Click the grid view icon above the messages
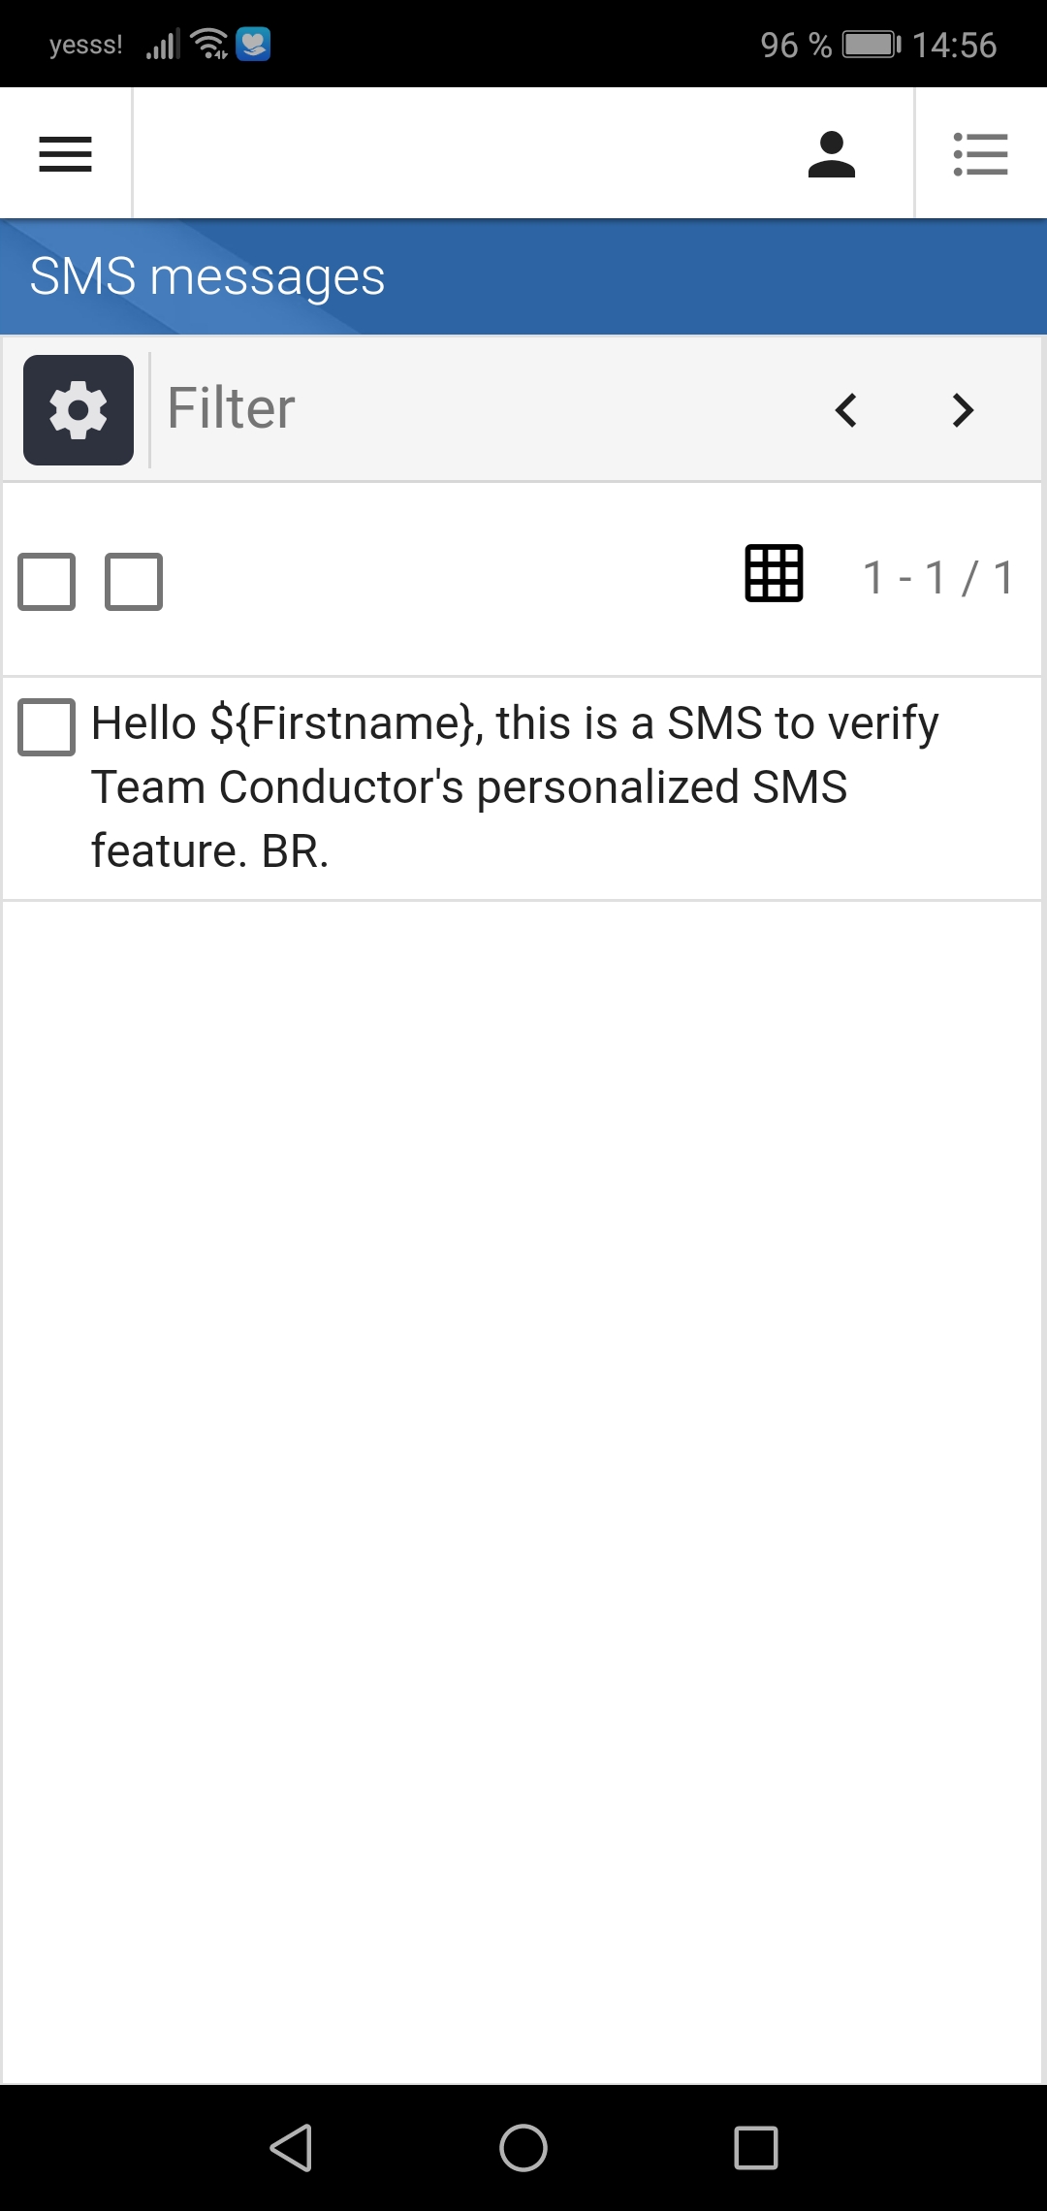This screenshot has height=2211, width=1047. pyautogui.click(x=771, y=574)
